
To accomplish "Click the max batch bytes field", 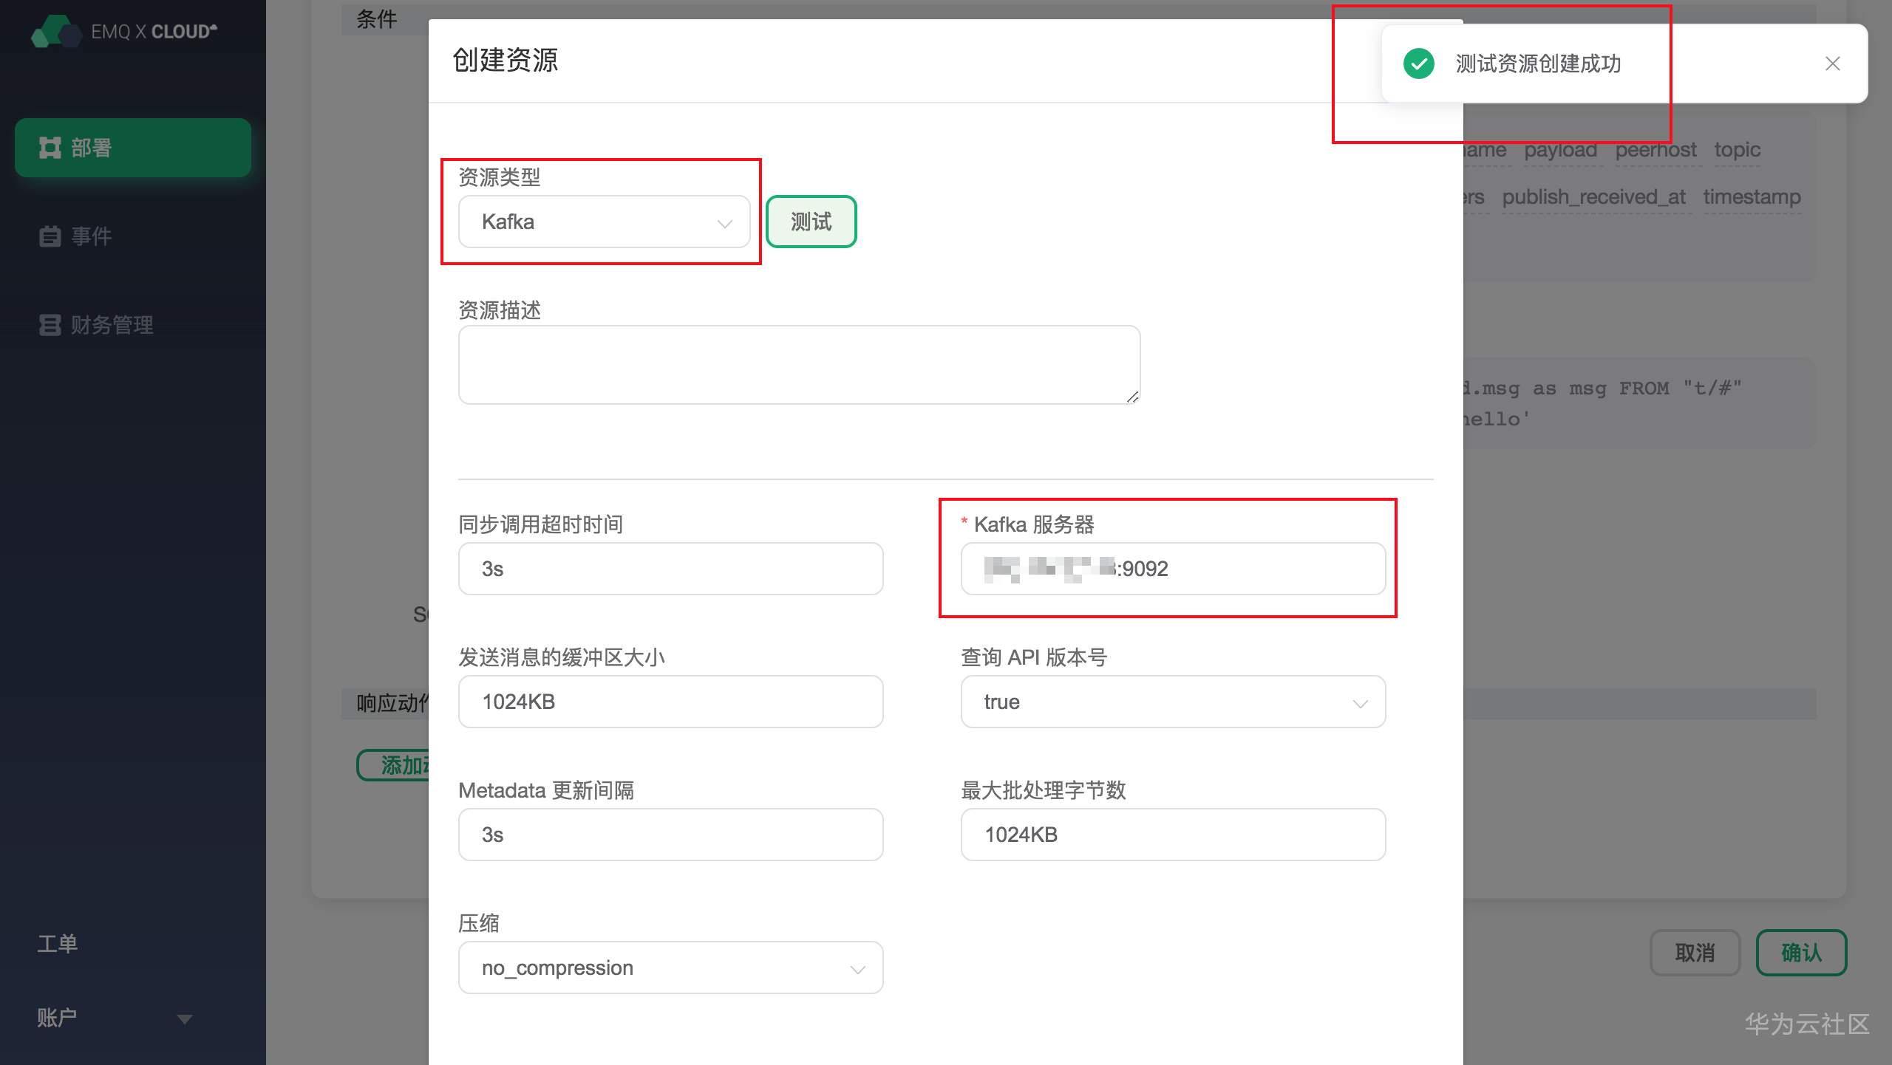I will pos(1172,835).
